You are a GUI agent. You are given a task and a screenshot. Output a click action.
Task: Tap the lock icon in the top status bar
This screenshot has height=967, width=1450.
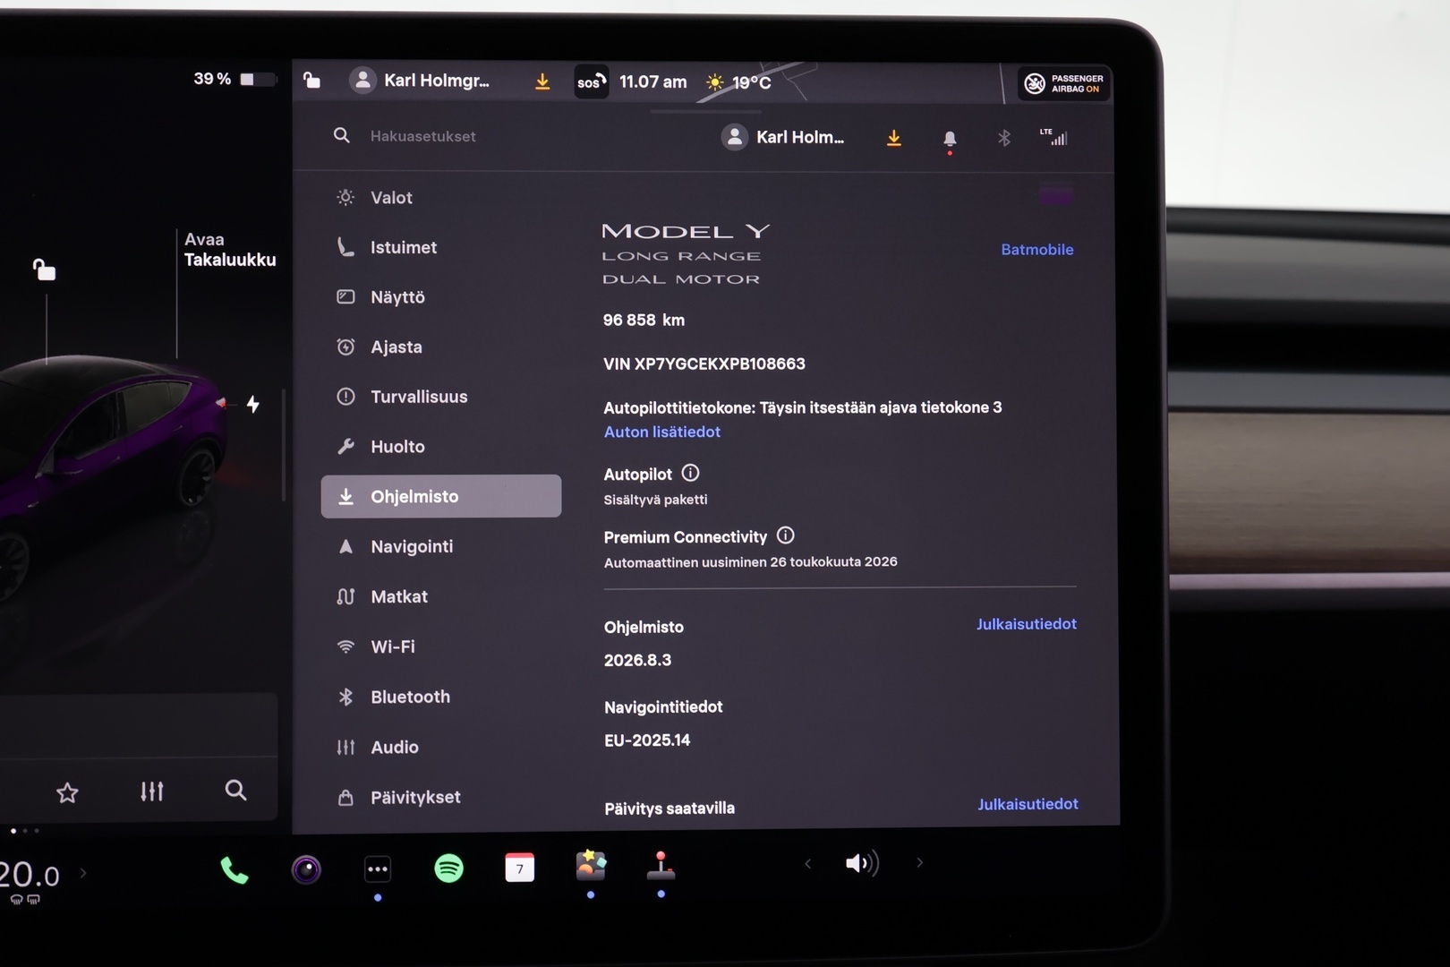click(x=311, y=81)
